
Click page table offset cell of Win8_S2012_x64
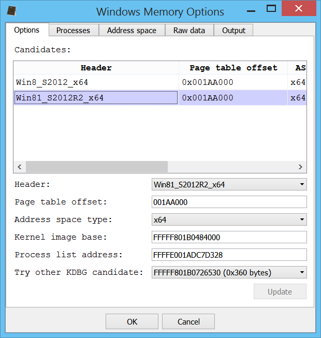234,82
